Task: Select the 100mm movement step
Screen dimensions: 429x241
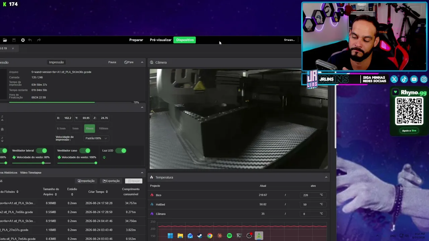Action: coord(104,129)
